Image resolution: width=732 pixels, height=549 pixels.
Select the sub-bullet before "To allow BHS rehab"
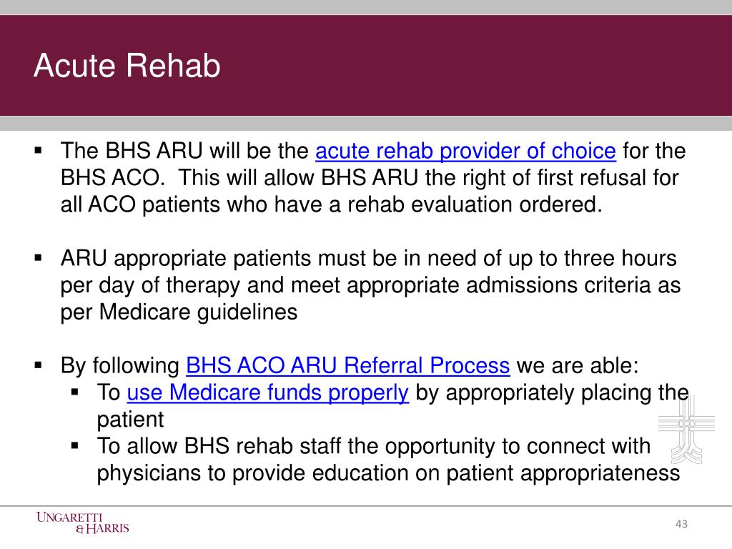click(x=75, y=445)
